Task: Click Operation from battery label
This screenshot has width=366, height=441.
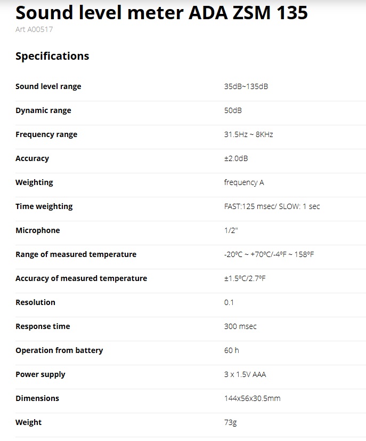Action: tap(59, 350)
